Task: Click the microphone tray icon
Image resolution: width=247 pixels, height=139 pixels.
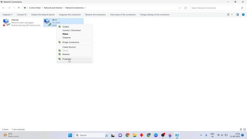Action: coord(206,135)
